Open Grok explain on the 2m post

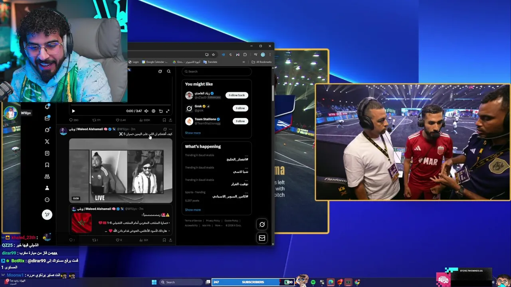coord(165,129)
